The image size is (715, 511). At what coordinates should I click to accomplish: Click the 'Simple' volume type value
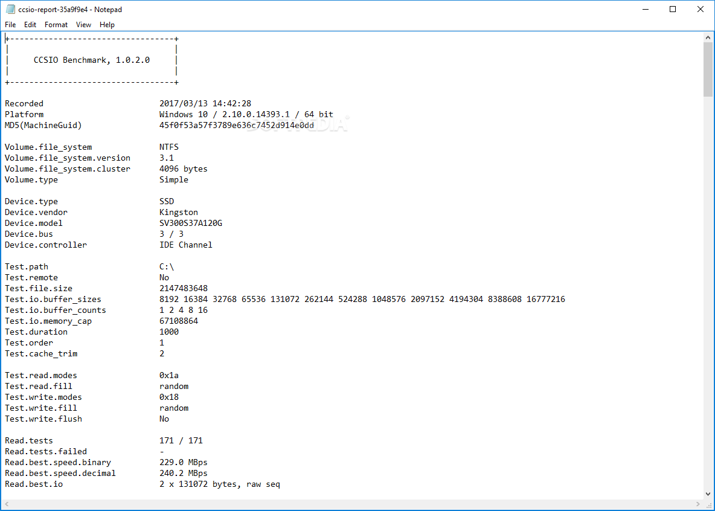coord(174,180)
